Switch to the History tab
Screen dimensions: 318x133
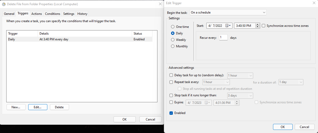click(82, 14)
